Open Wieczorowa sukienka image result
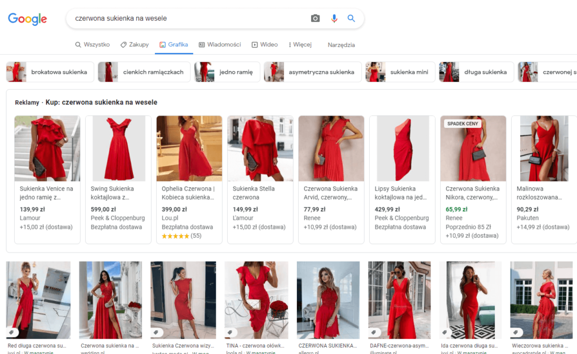This screenshot has width=577, height=354. point(542,300)
